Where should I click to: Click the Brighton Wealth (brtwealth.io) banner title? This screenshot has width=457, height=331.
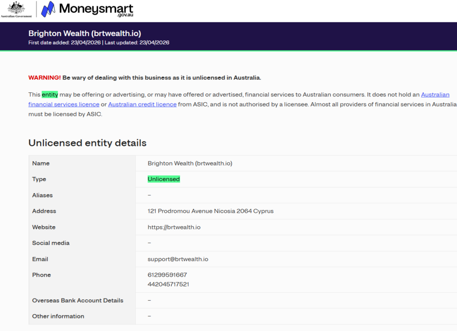[x=84, y=33]
